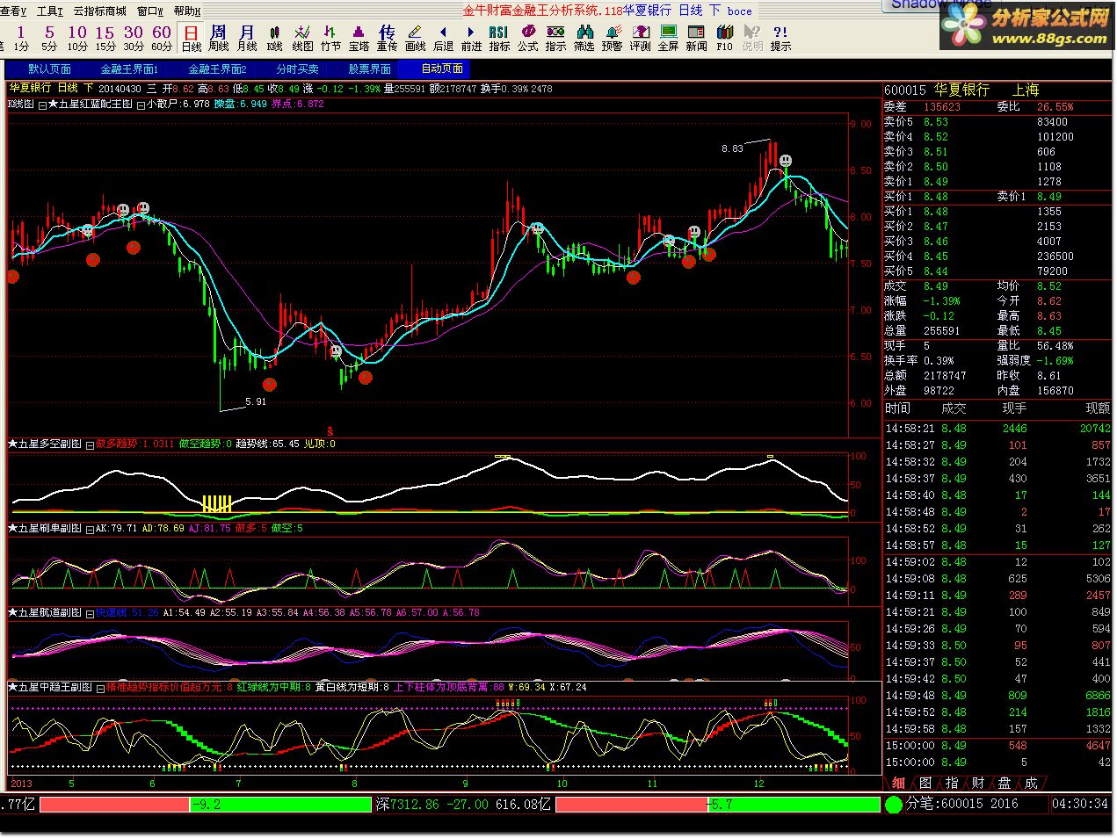Collapse the 五星航道副图 indicator panel
The image size is (1117, 838).
point(89,613)
